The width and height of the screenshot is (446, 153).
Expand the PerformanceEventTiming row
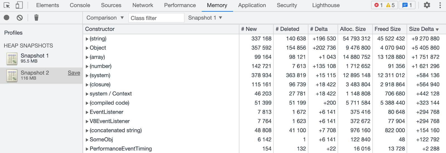[87, 149]
